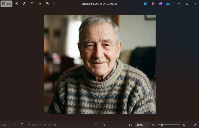Delete the photo using the trash icon
The image size is (199, 128).
(24, 4)
